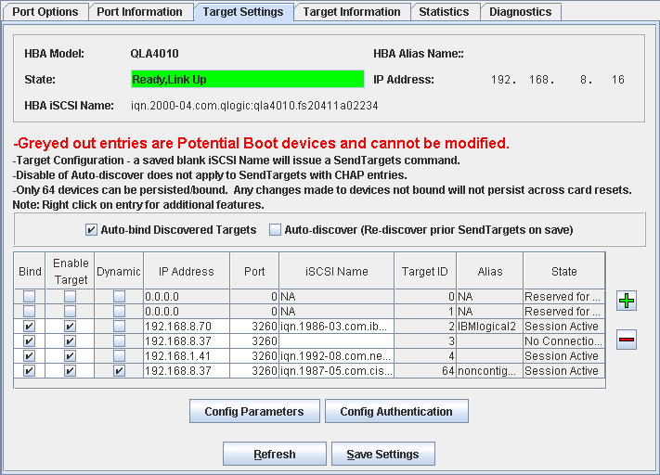Open Config Authentication dialog
The height and width of the screenshot is (475, 660).
396,411
